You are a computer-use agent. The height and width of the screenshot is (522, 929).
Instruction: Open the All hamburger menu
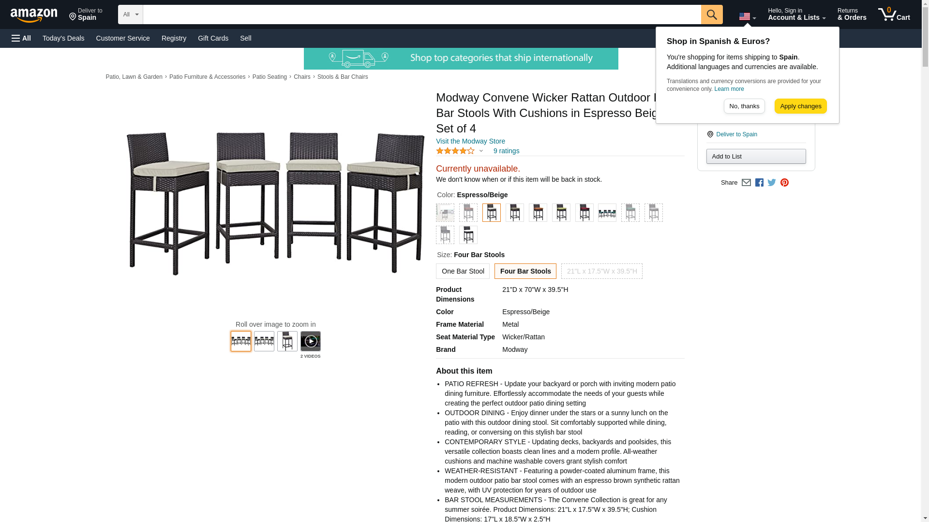click(x=21, y=38)
